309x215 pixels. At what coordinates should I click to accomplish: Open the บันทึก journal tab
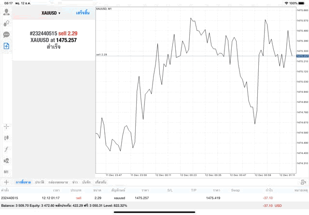tap(86, 182)
